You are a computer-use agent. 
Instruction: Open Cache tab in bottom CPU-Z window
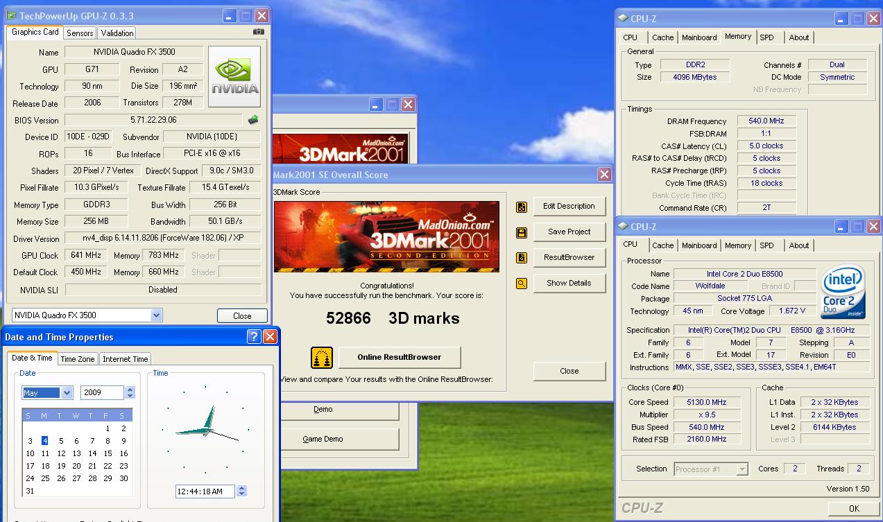pyautogui.click(x=662, y=245)
